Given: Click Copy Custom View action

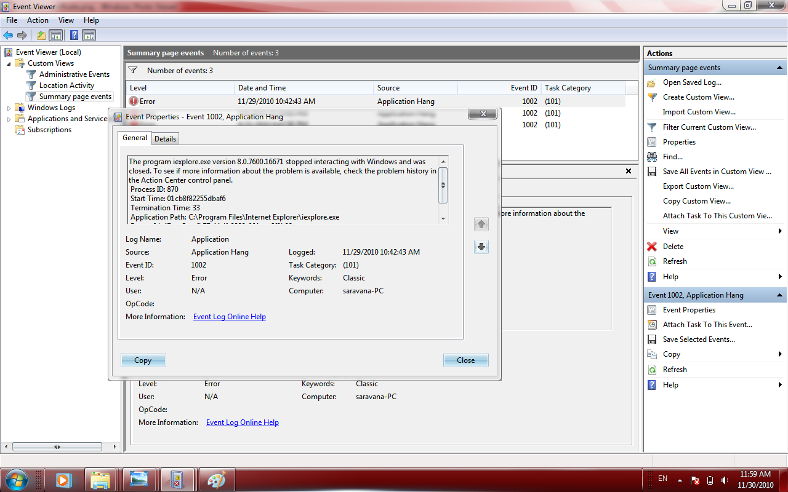Looking at the screenshot, I should (697, 201).
